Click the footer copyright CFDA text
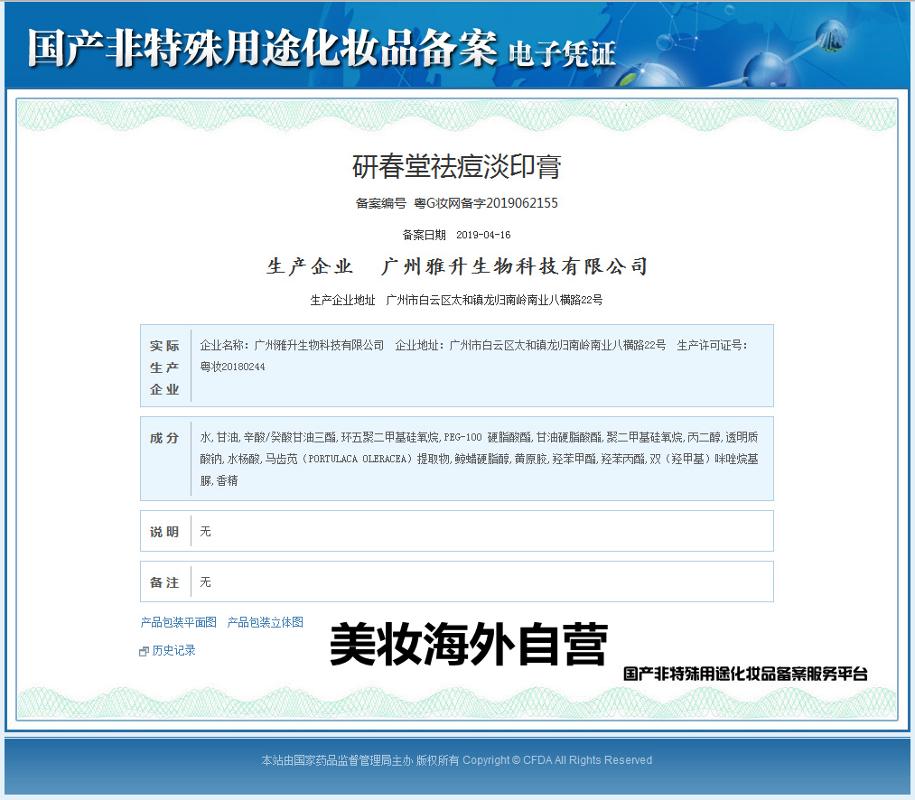Image resolution: width=915 pixels, height=800 pixels. [x=457, y=759]
